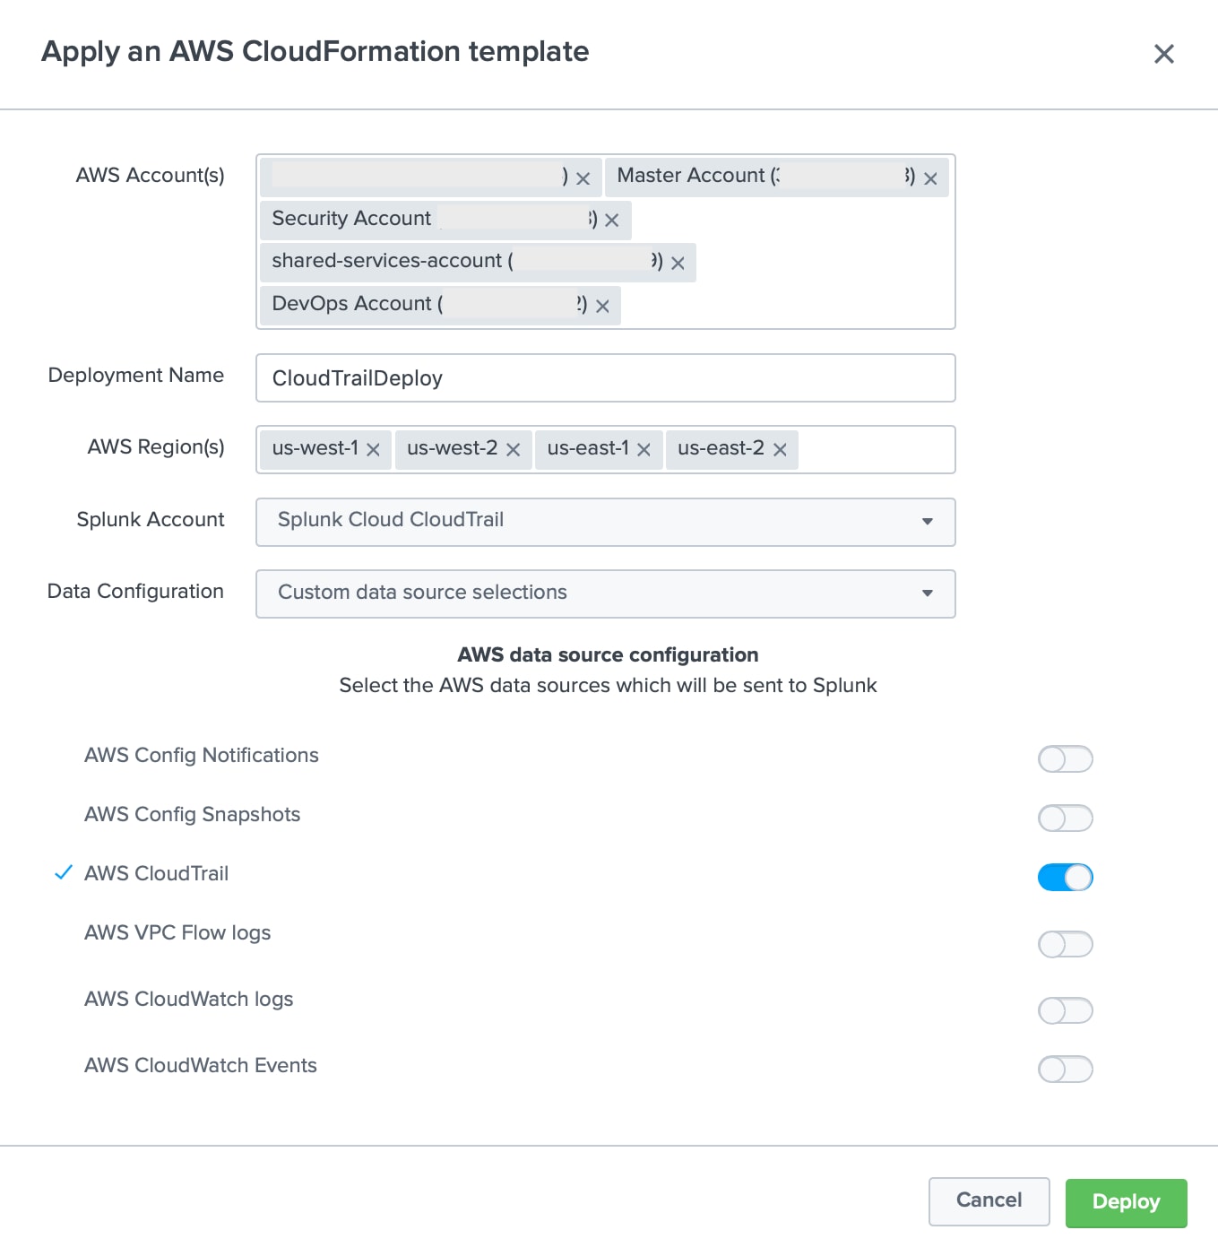The image size is (1218, 1256).
Task: Click the us-west-1 region tag text
Action: coord(315,447)
